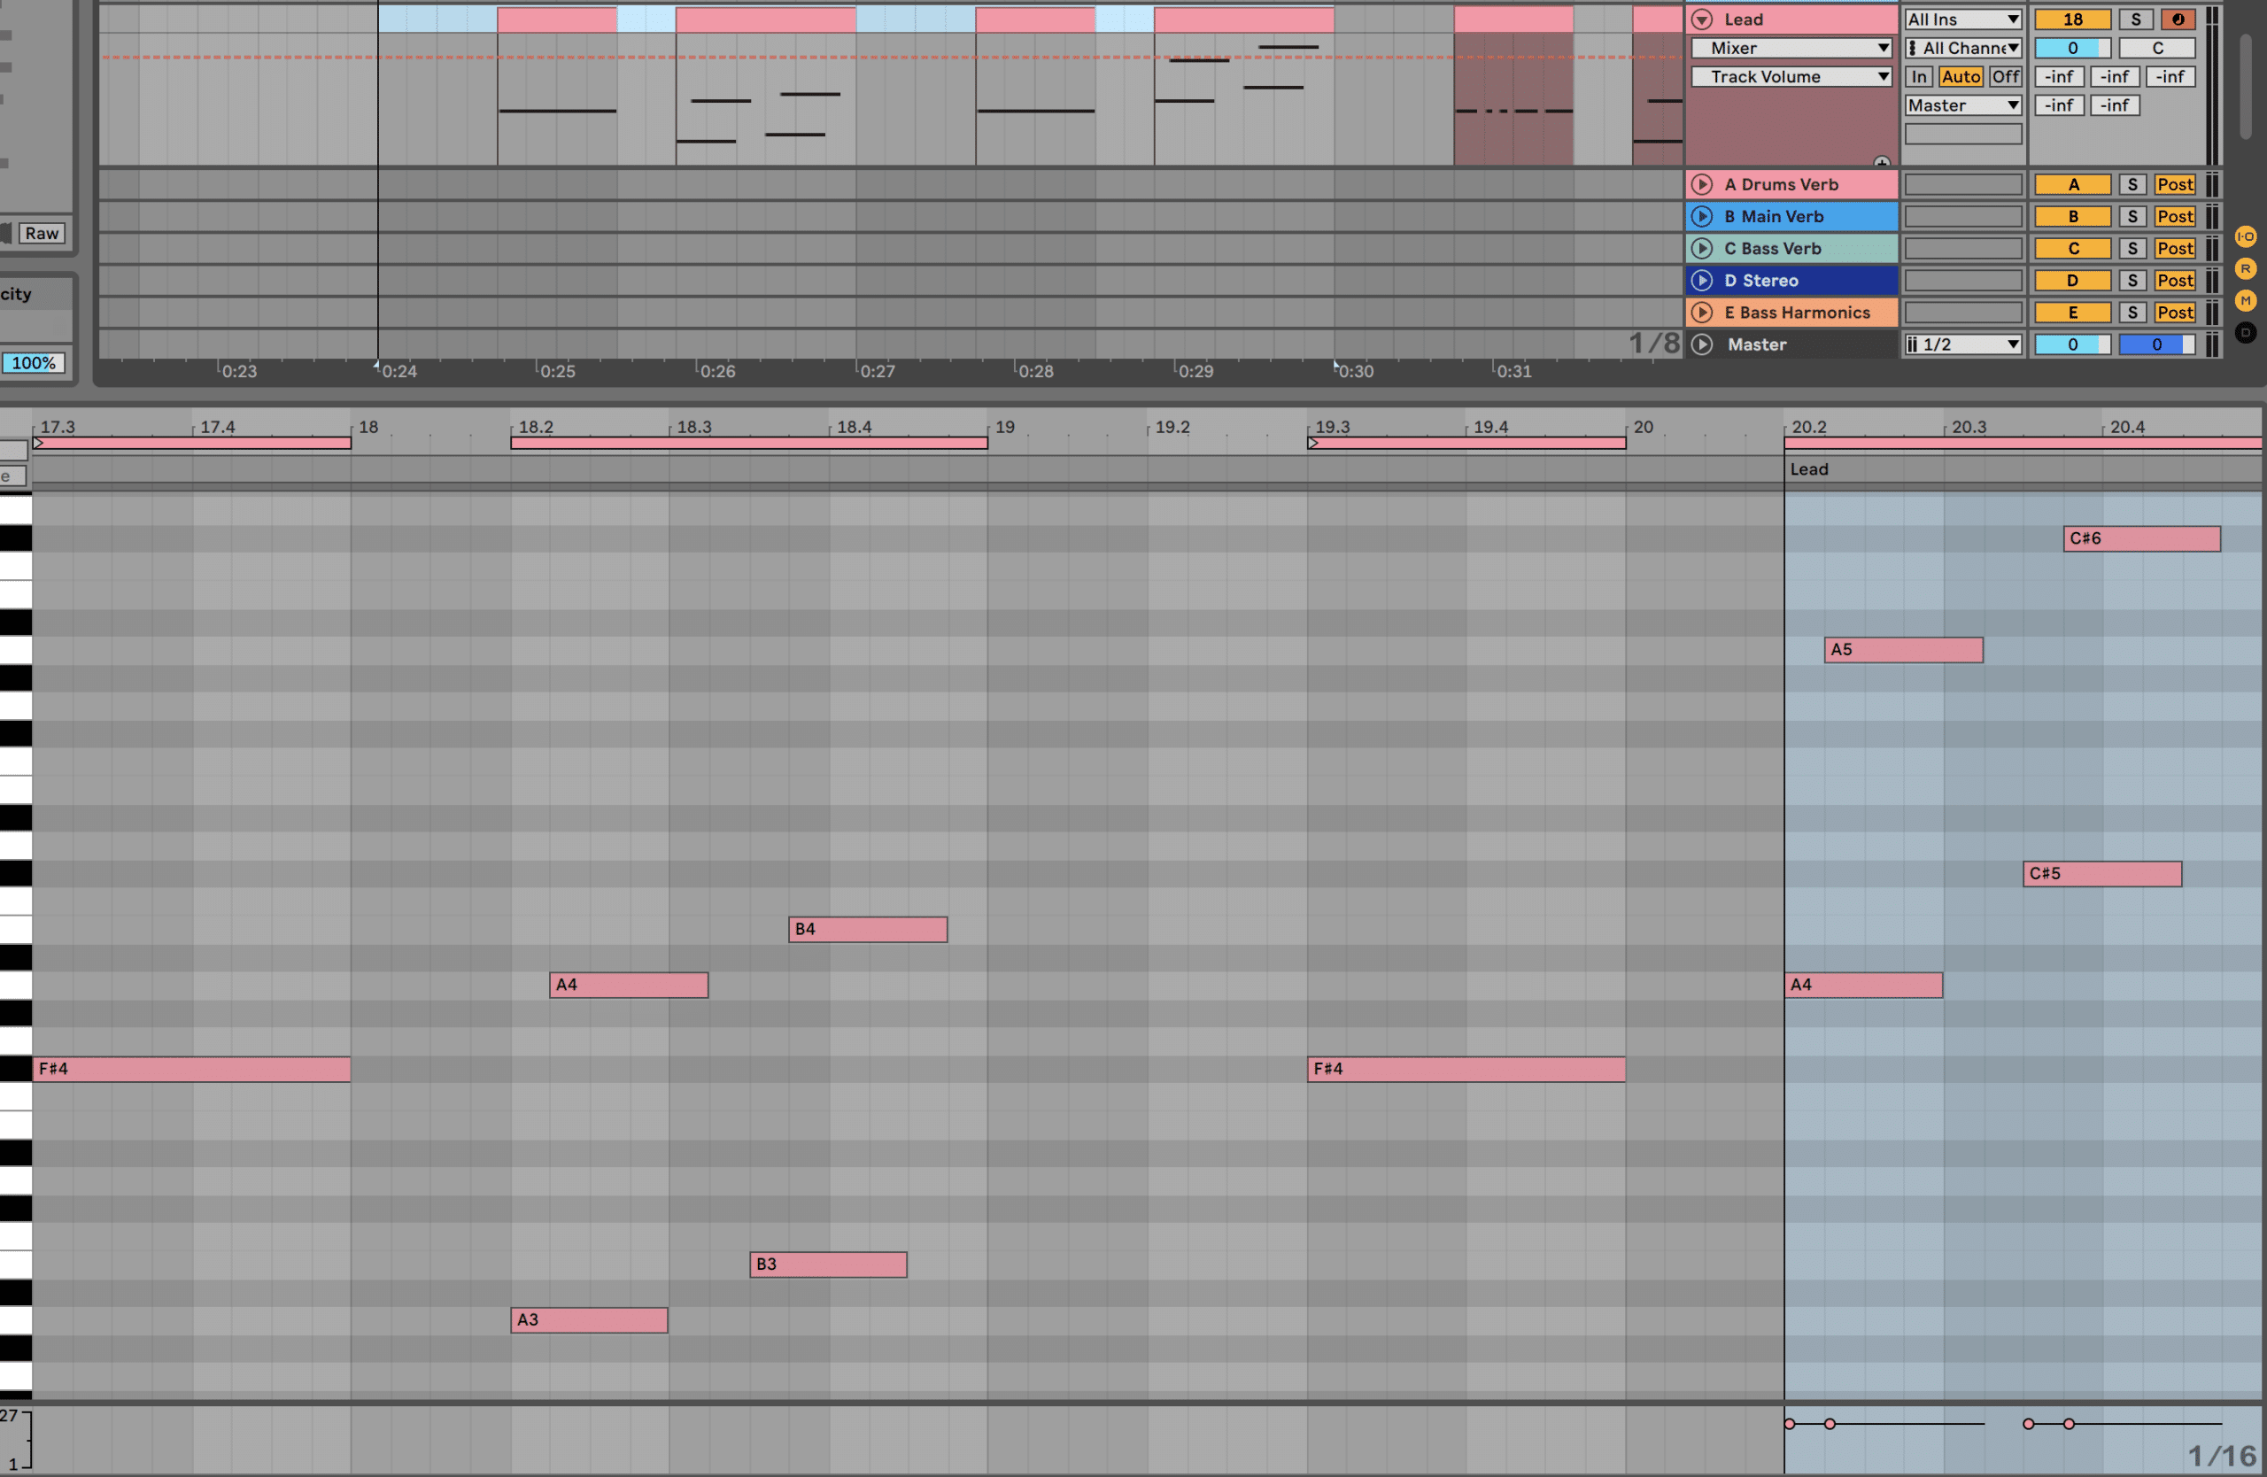This screenshot has width=2267, height=1477.
Task: Adjust the Master preview/cue volume slider
Action: click(2157, 344)
